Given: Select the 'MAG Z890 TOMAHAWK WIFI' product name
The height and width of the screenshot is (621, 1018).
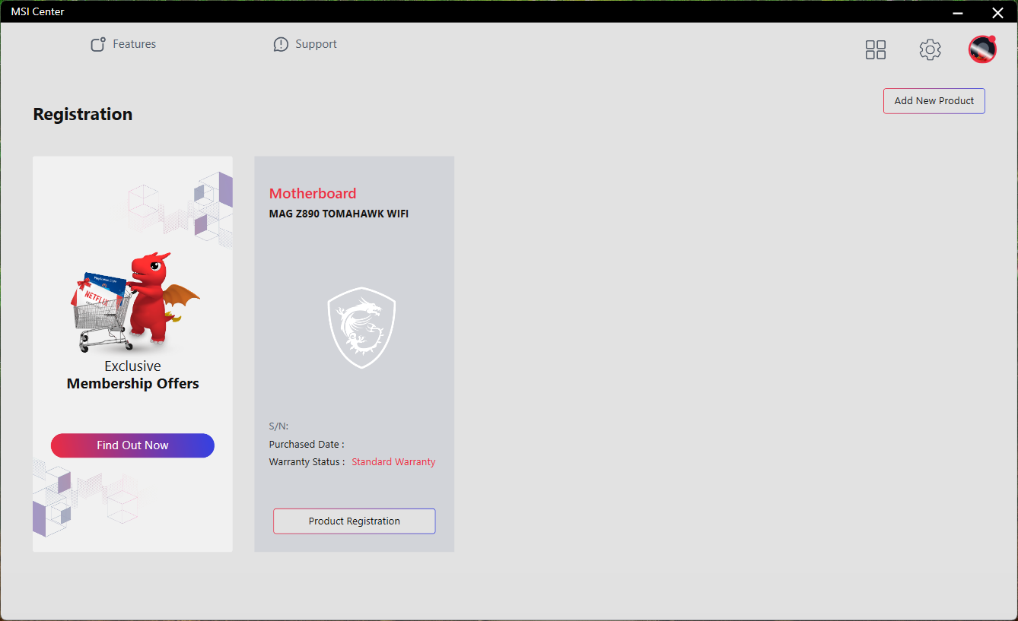Looking at the screenshot, I should [x=339, y=214].
